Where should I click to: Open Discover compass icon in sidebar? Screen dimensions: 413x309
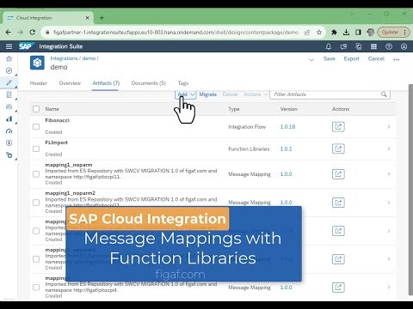pyautogui.click(x=9, y=70)
